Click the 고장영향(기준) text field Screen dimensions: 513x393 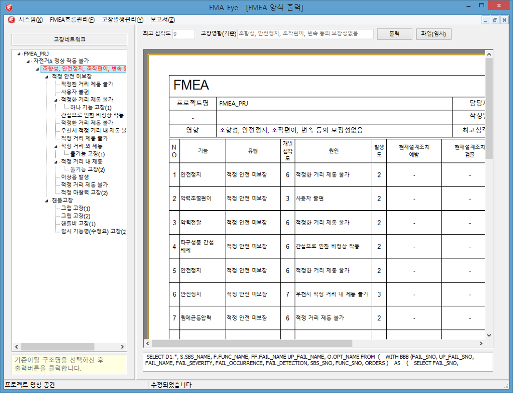pos(305,34)
